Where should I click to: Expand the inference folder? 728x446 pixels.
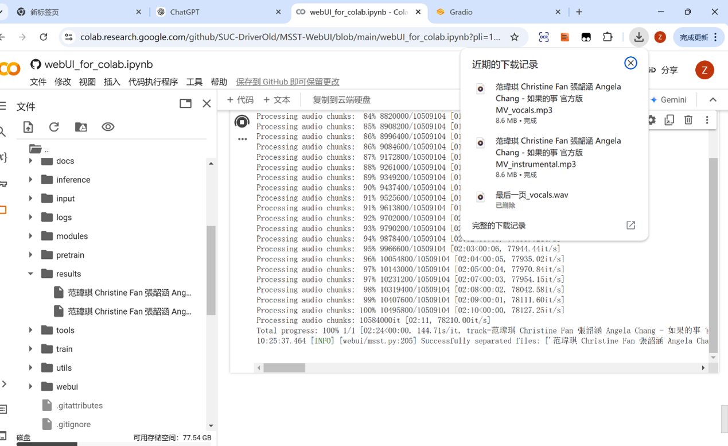tap(31, 180)
